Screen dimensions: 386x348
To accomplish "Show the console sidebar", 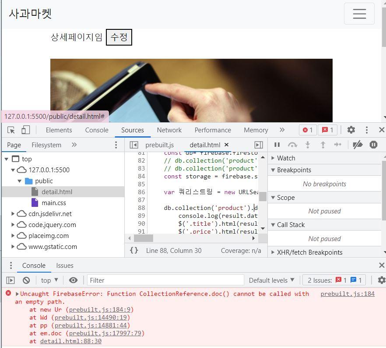I will 11,280.
